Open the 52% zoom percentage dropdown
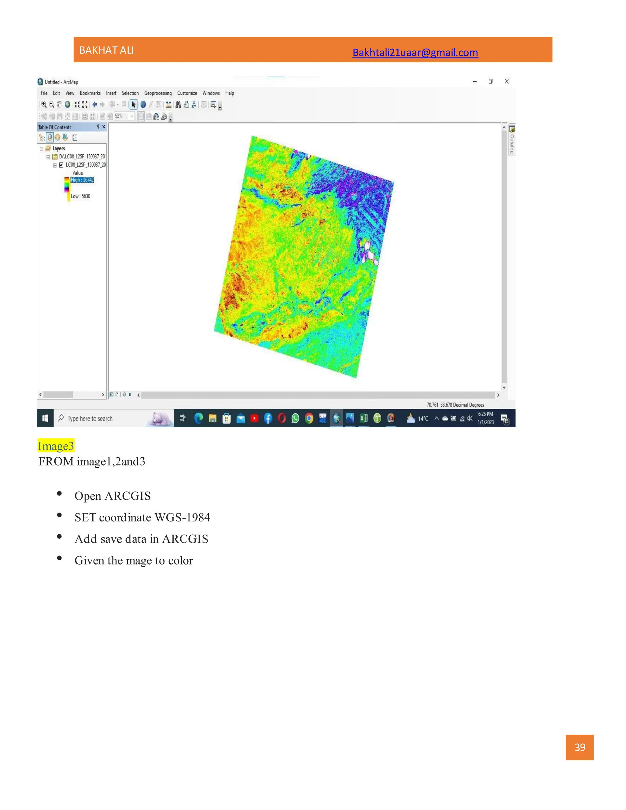This screenshot has width=626, height=810. point(131,116)
